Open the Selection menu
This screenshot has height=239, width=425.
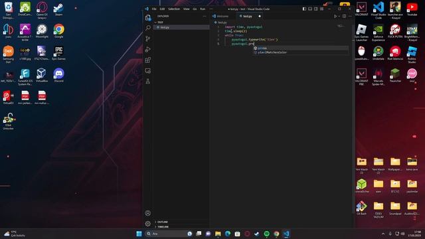[x=174, y=9]
